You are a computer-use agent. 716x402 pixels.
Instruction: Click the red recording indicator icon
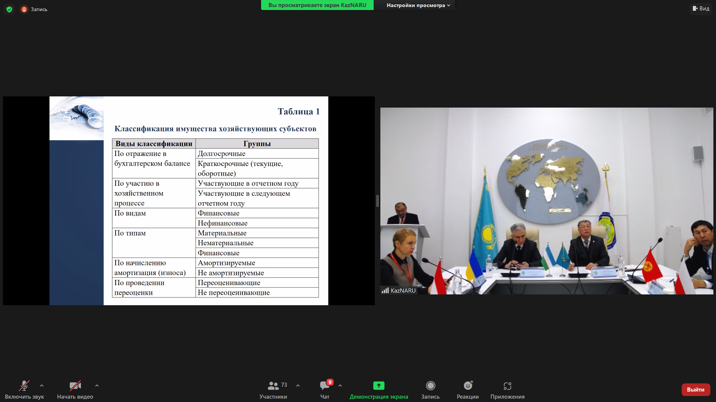(x=24, y=9)
